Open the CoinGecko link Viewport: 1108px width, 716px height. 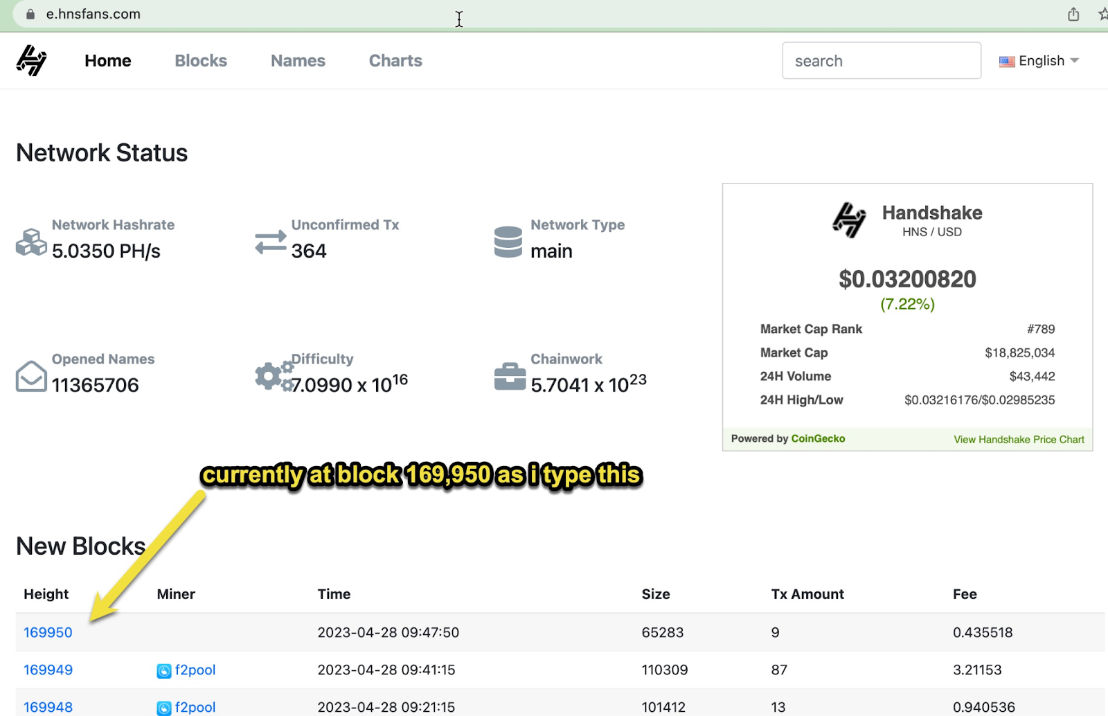coord(818,438)
